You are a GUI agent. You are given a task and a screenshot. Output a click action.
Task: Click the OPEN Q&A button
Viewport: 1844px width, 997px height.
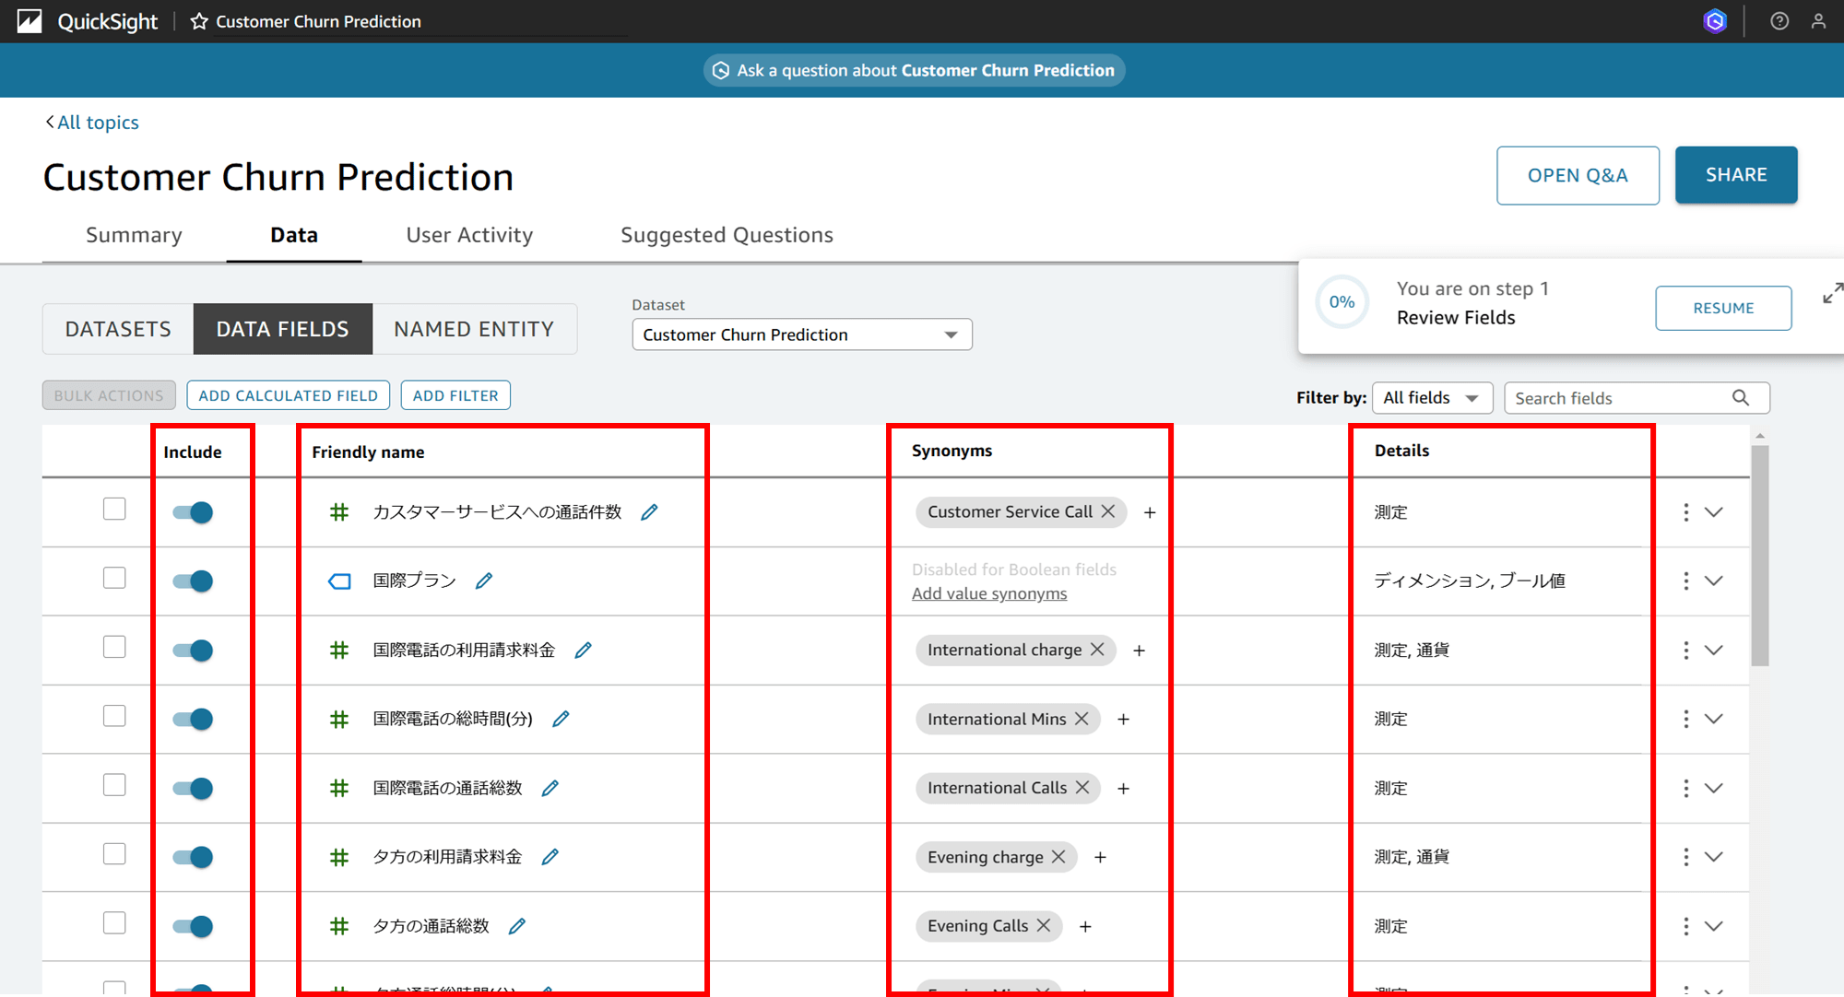[x=1578, y=173]
